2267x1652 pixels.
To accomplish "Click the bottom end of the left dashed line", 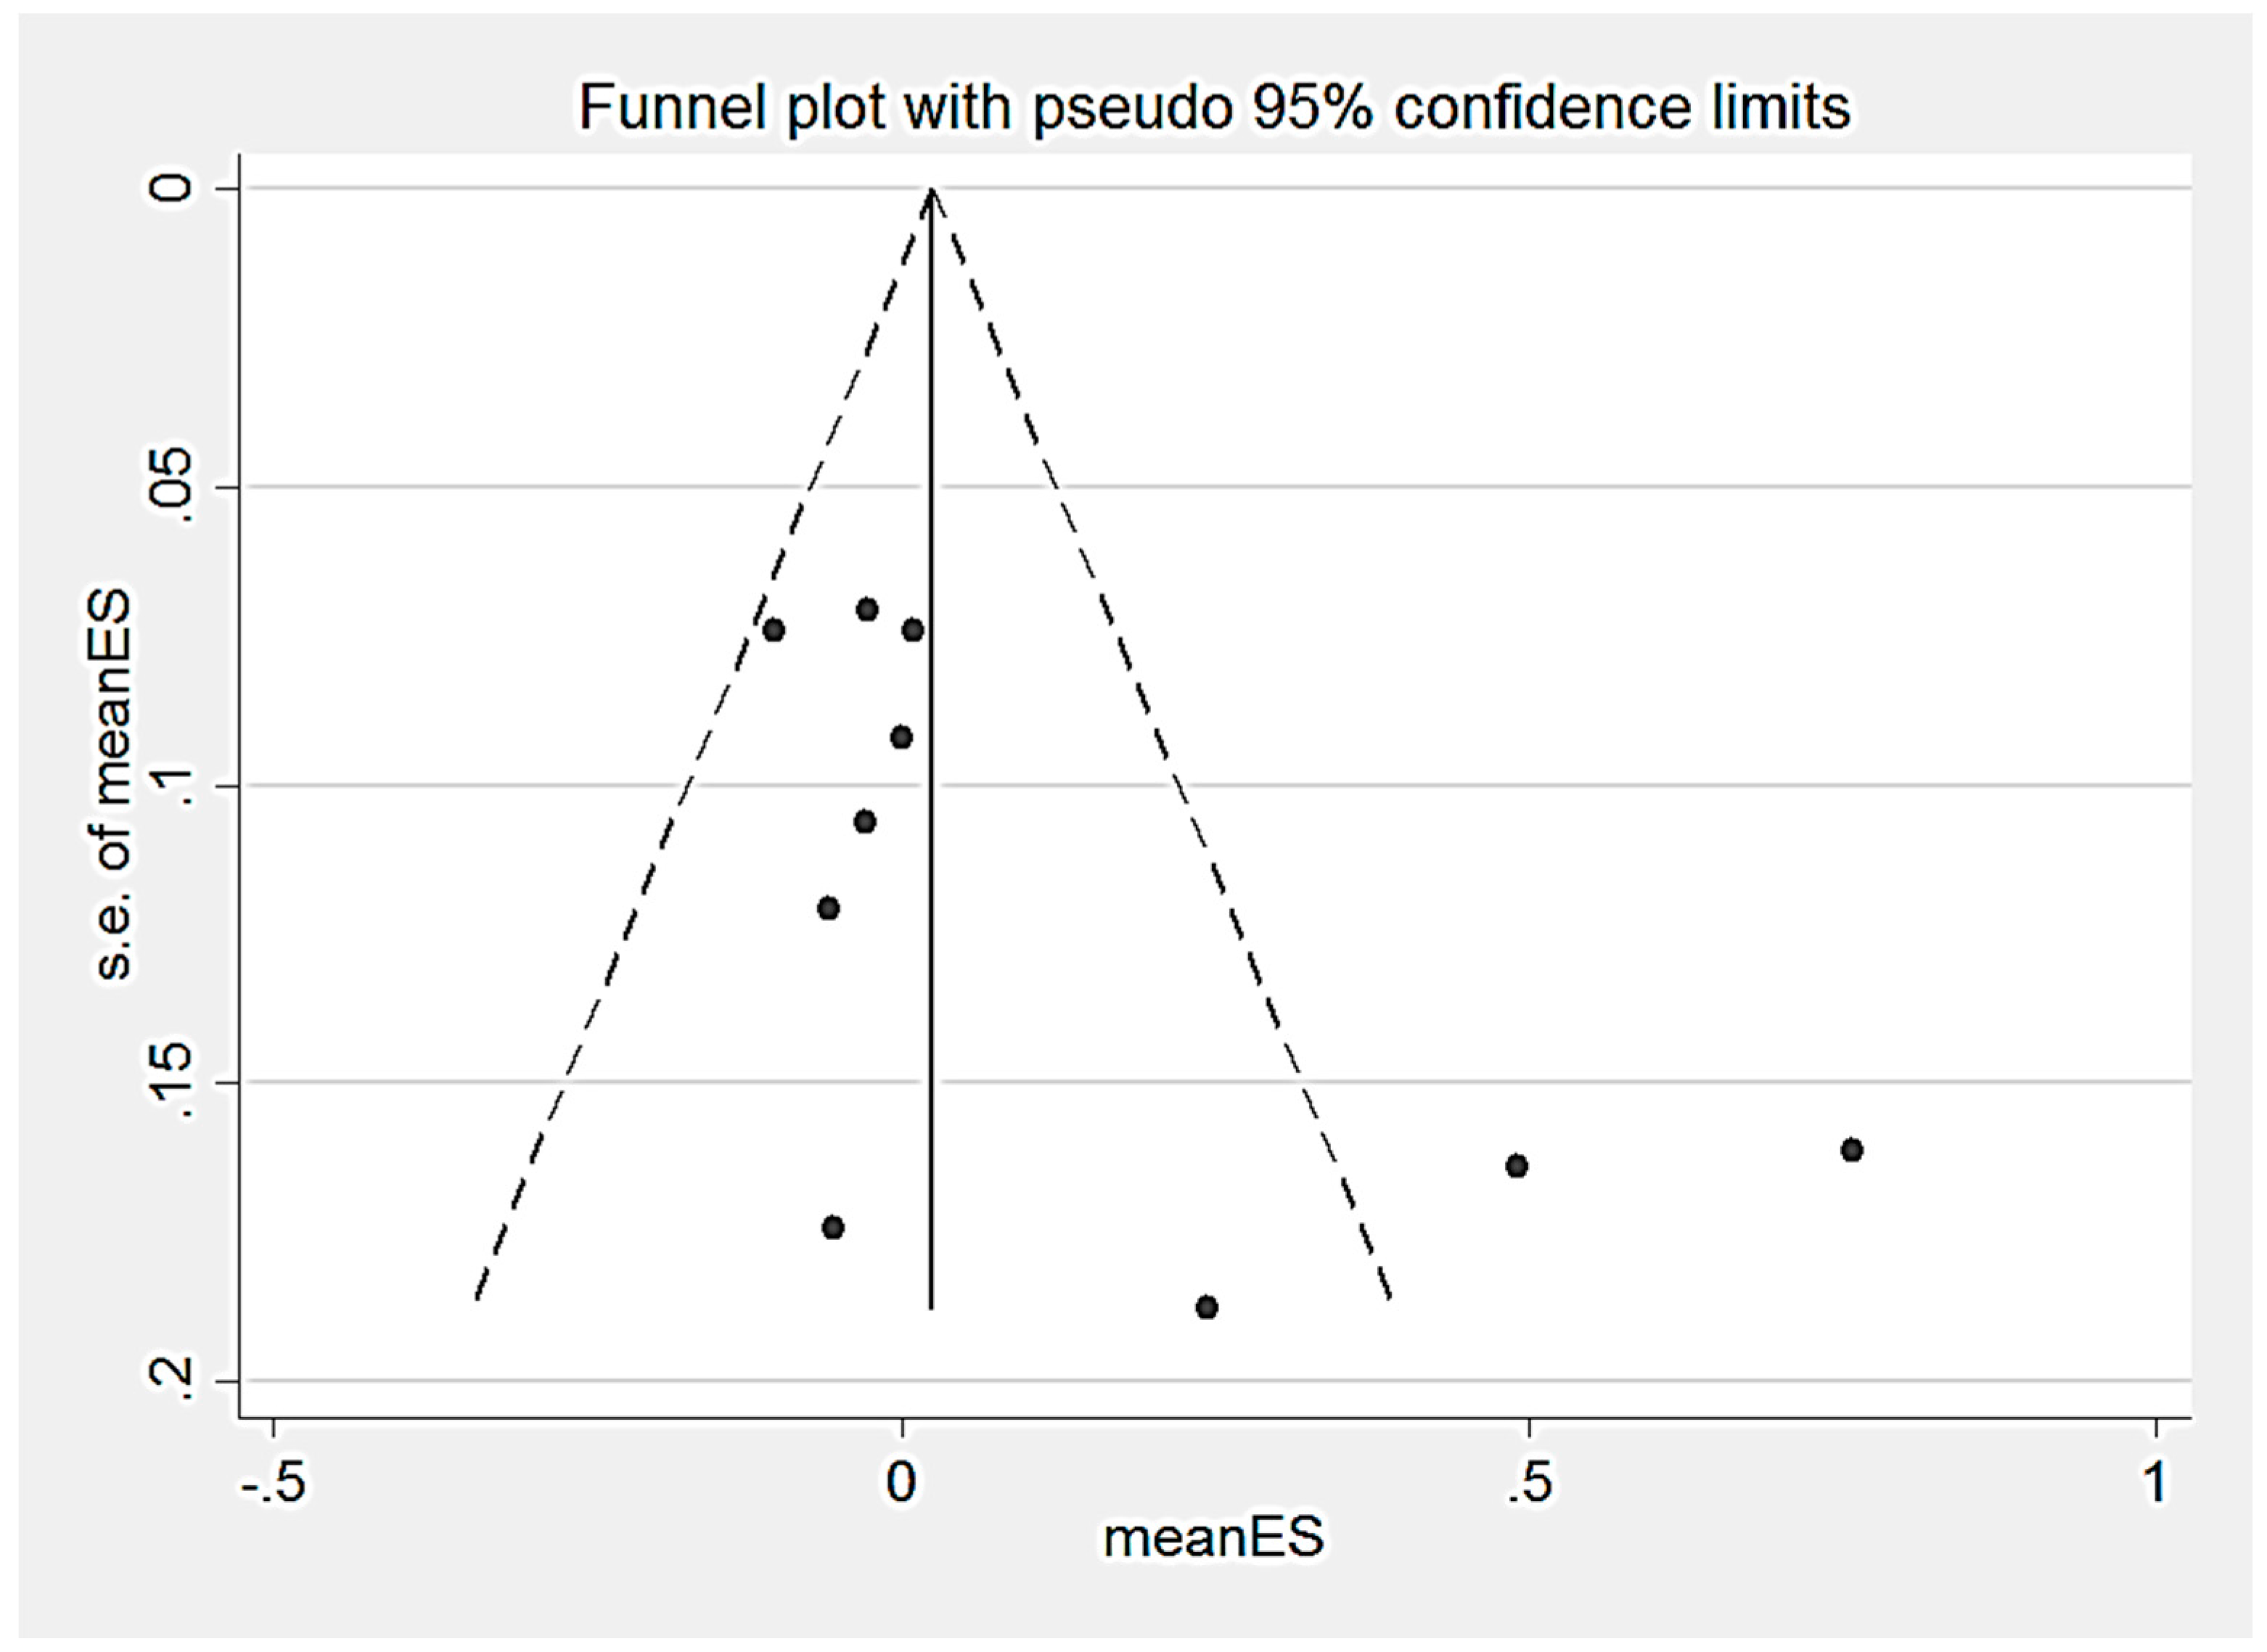I will pos(477,1298).
